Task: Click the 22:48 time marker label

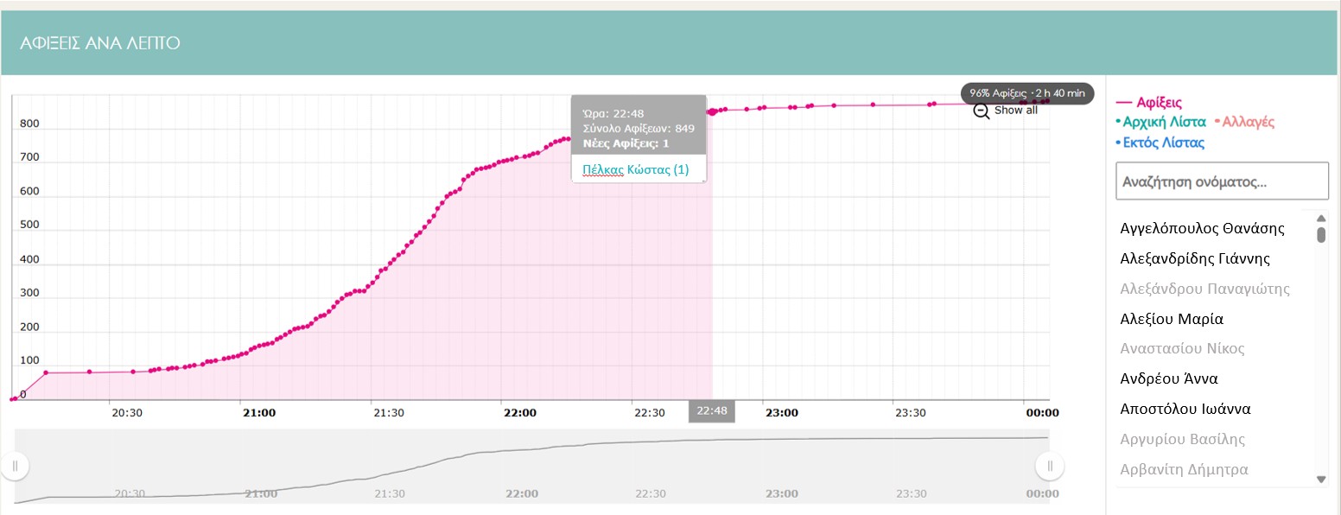Action: click(711, 411)
